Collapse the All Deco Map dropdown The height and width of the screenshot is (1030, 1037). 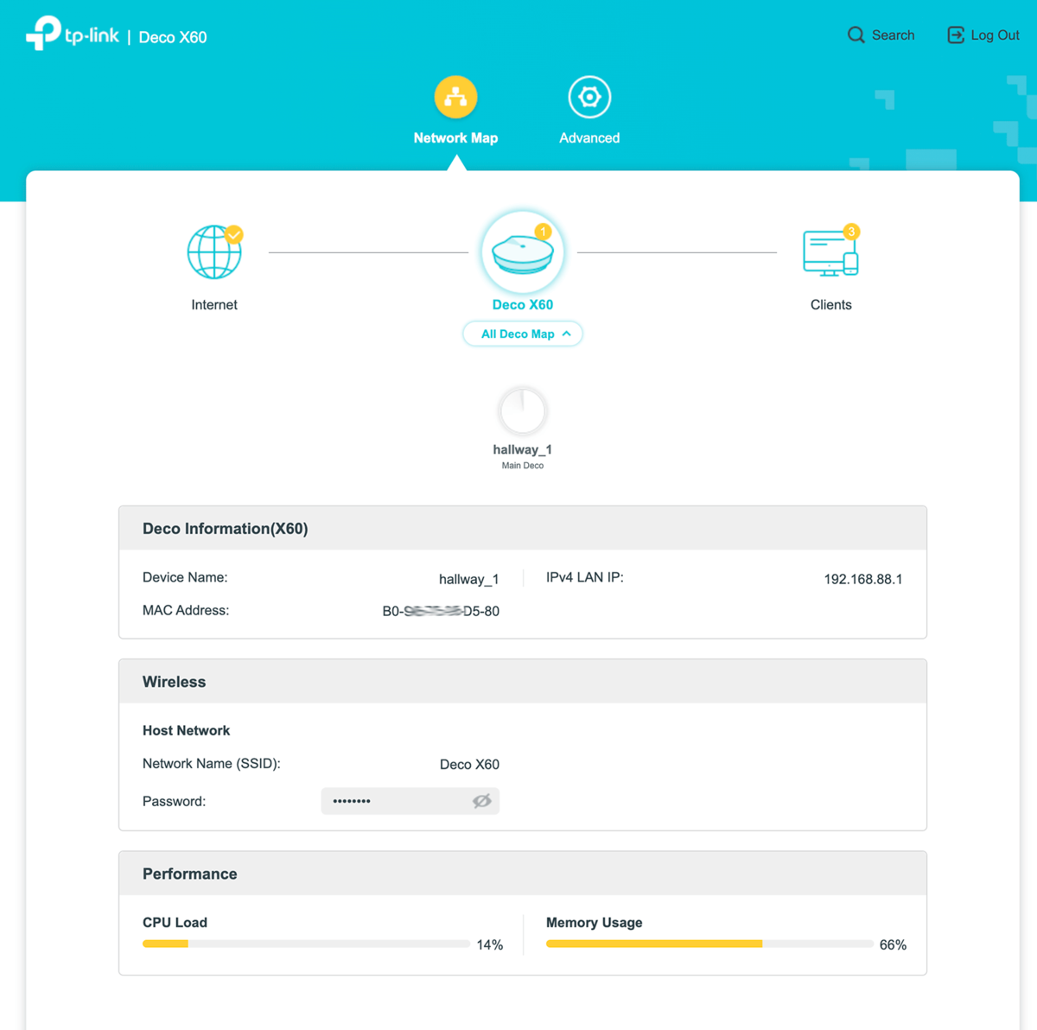coord(523,334)
